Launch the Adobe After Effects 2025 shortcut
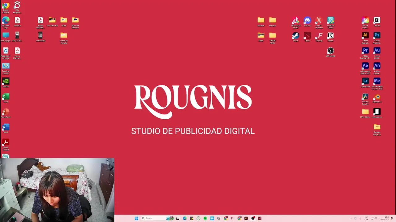The height and width of the screenshot is (222, 396). tap(365, 68)
